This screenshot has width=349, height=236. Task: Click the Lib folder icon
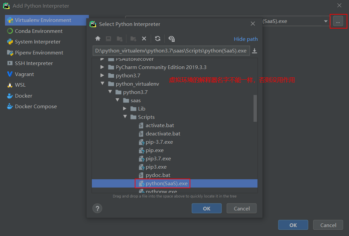[133, 109]
